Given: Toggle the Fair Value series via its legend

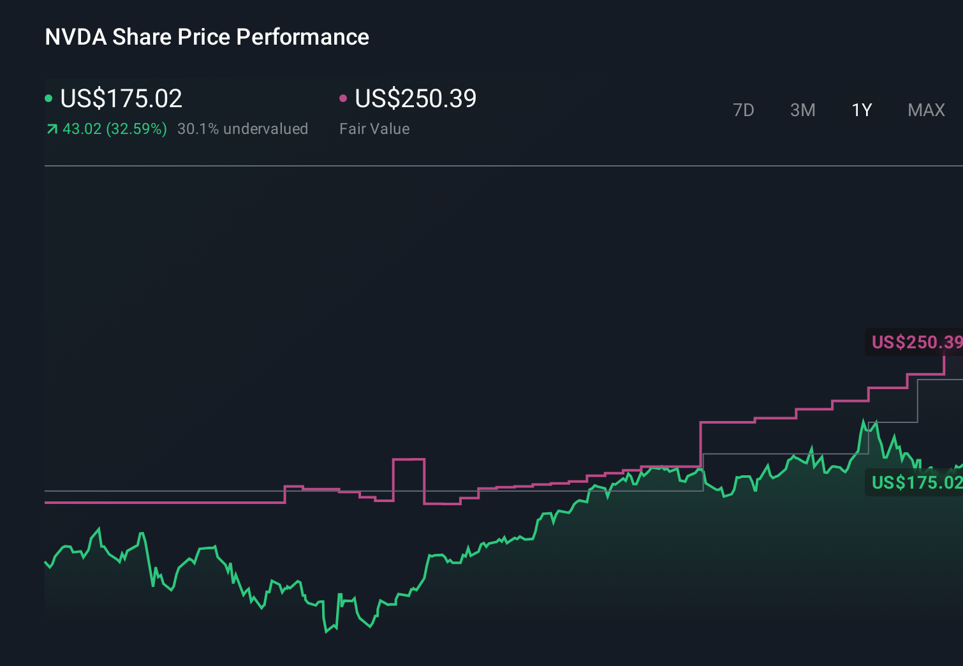Looking at the screenshot, I should click(415, 99).
